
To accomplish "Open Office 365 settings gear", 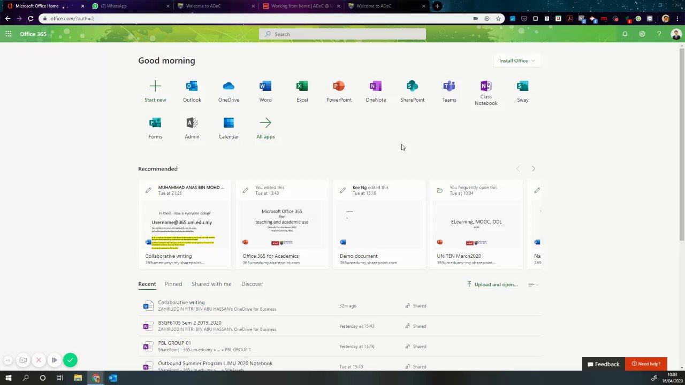I will pos(642,34).
